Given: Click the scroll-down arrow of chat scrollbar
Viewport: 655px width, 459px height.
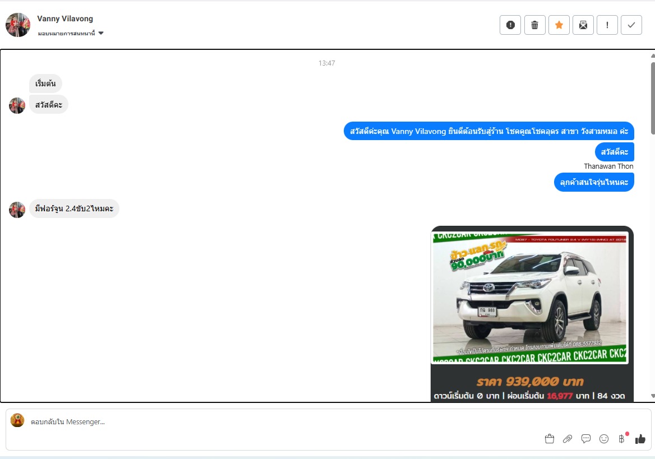Looking at the screenshot, I should pos(652,396).
